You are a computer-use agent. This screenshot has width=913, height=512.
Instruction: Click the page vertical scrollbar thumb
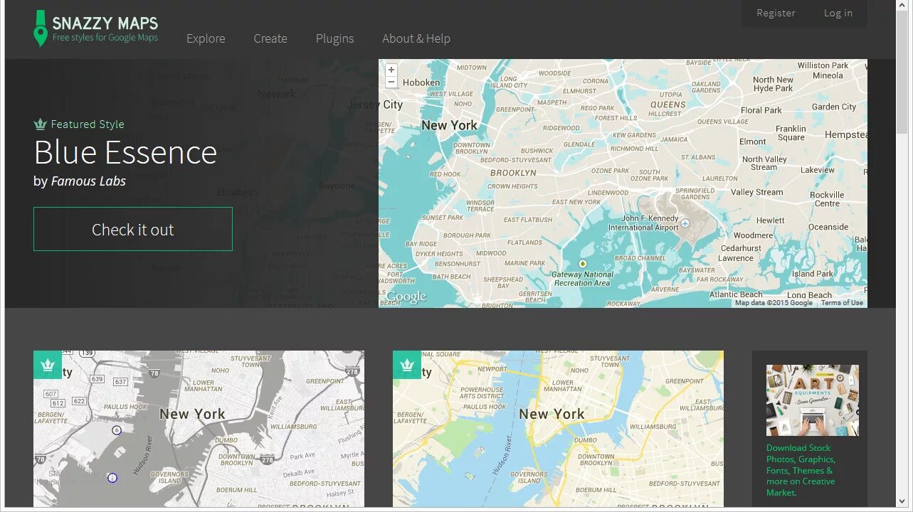pyautogui.click(x=903, y=73)
